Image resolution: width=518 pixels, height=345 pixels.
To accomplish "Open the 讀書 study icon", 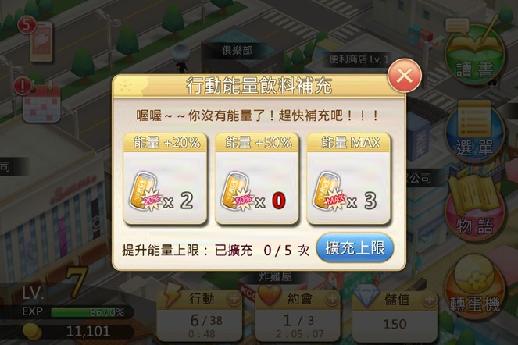I will pos(475,55).
